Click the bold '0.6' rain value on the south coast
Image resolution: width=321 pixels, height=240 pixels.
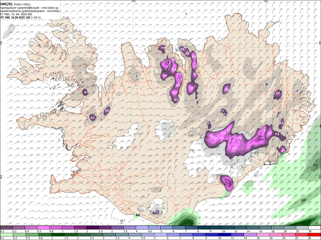point(138,215)
